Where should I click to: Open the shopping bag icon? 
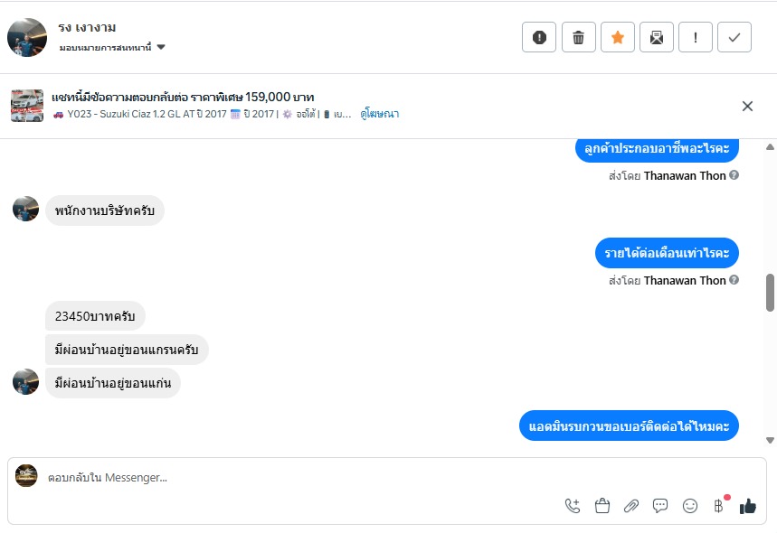602,506
